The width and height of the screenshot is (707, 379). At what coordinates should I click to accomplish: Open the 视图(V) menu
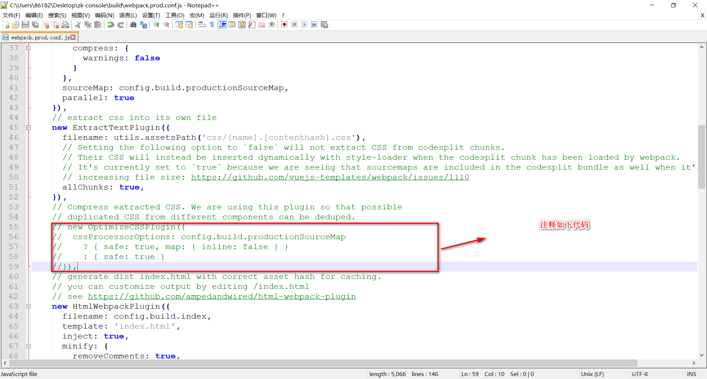click(x=81, y=15)
